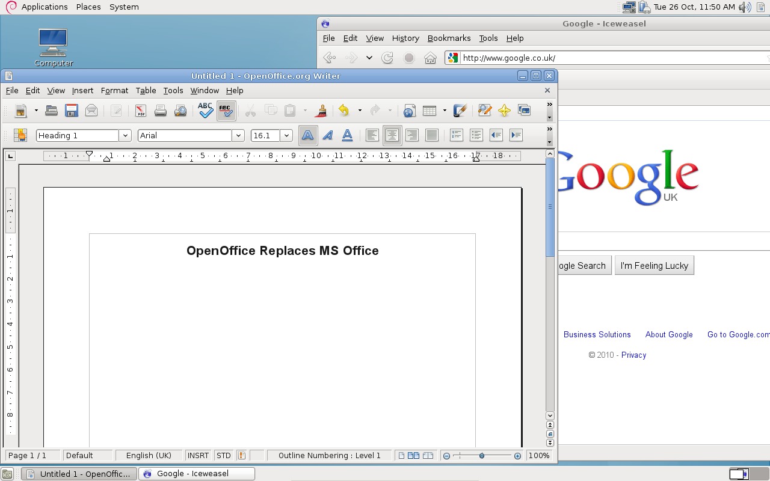Open the Business Solutions link

(x=597, y=334)
